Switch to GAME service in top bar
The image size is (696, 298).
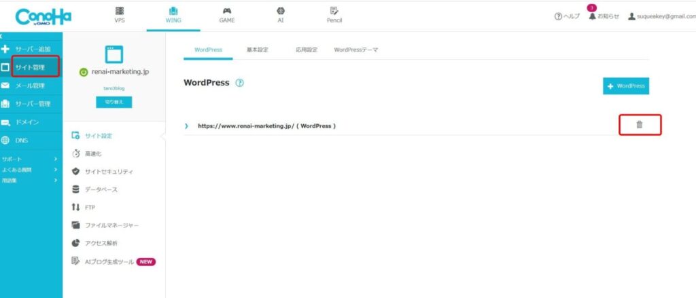[x=226, y=15]
